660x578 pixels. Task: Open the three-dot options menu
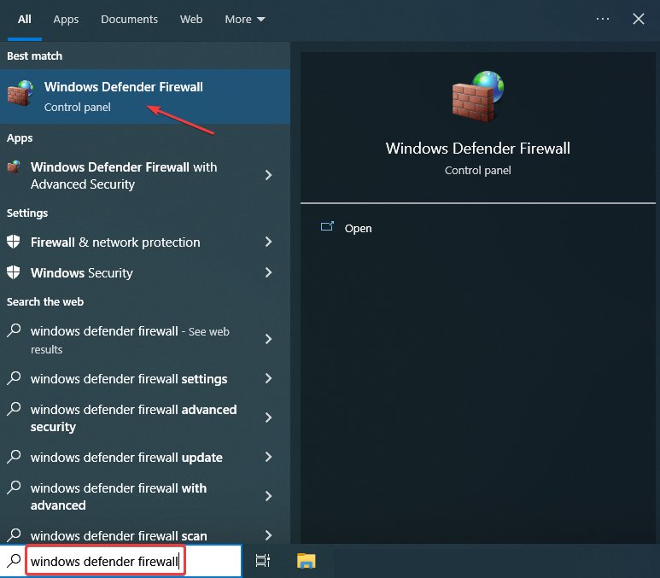[602, 19]
